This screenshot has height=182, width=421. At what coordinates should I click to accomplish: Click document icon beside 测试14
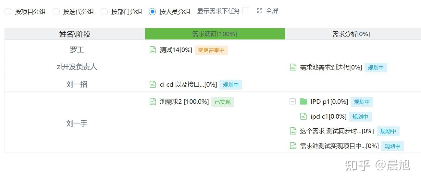click(x=153, y=50)
